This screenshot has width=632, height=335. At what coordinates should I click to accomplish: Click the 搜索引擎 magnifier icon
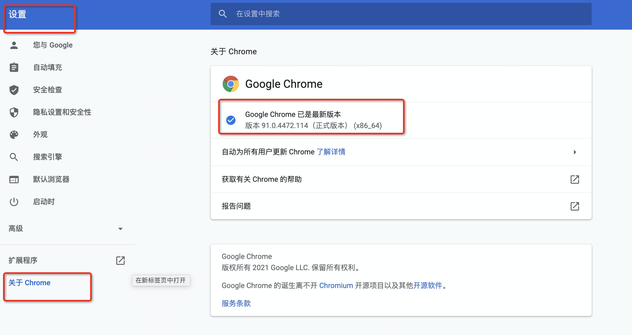[14, 157]
